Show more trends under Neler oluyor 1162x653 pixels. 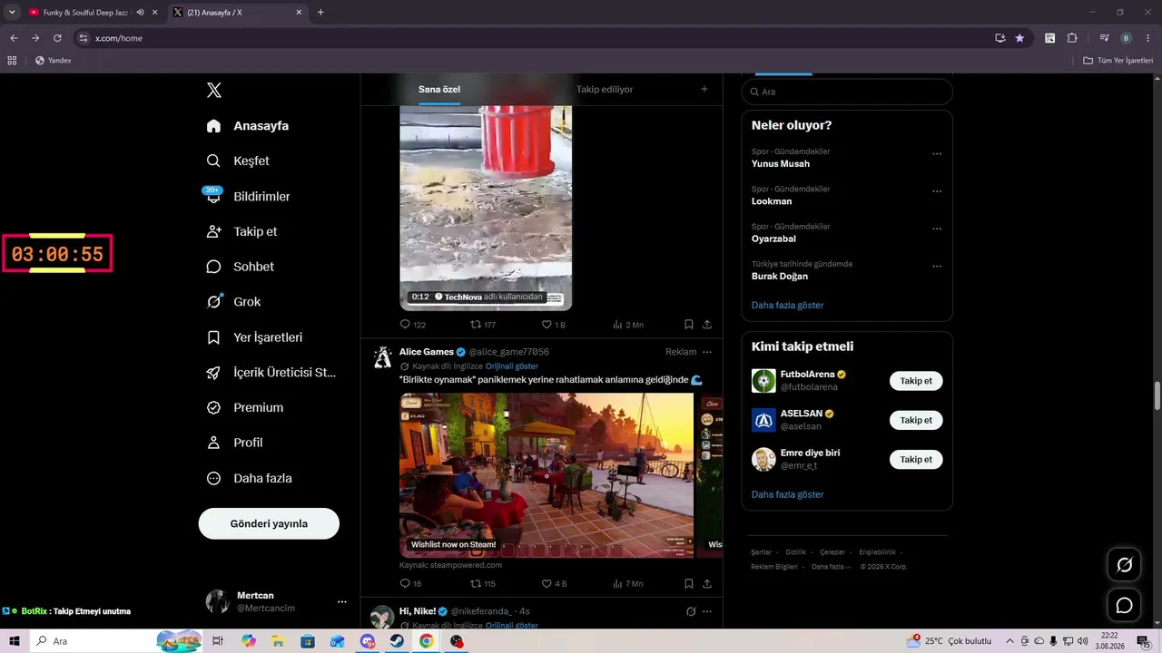tap(788, 305)
